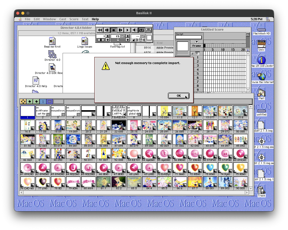The image size is (288, 230).
Task: Open the Cast menu in menu bar
Action: (63, 19)
